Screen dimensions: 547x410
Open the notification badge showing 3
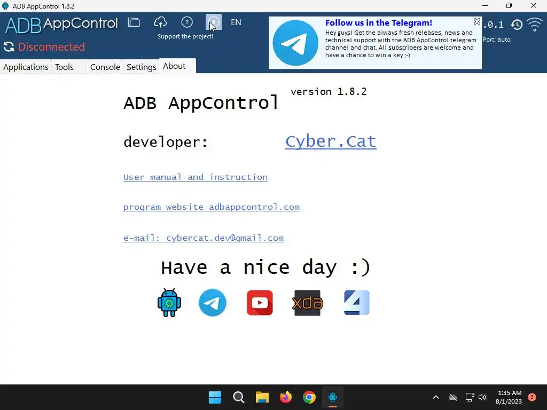(532, 397)
